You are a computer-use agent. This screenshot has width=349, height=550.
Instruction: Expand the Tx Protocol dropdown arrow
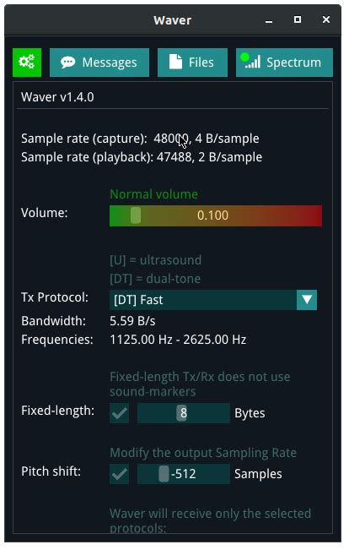307,300
